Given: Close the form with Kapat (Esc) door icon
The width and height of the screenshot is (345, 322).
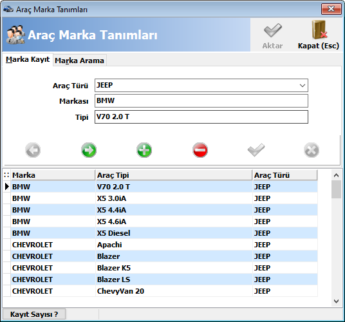Looking at the screenshot, I should [x=319, y=30].
